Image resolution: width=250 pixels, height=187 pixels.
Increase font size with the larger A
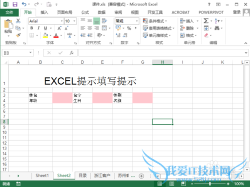(x=59, y=28)
